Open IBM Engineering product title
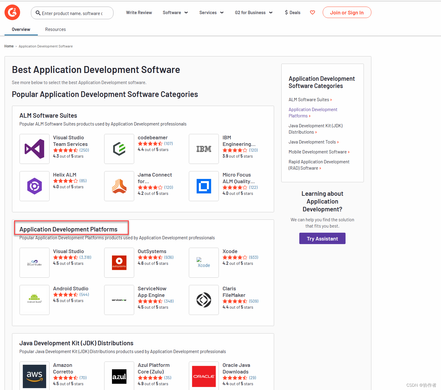Image resolution: width=441 pixels, height=390 pixels. click(x=239, y=141)
